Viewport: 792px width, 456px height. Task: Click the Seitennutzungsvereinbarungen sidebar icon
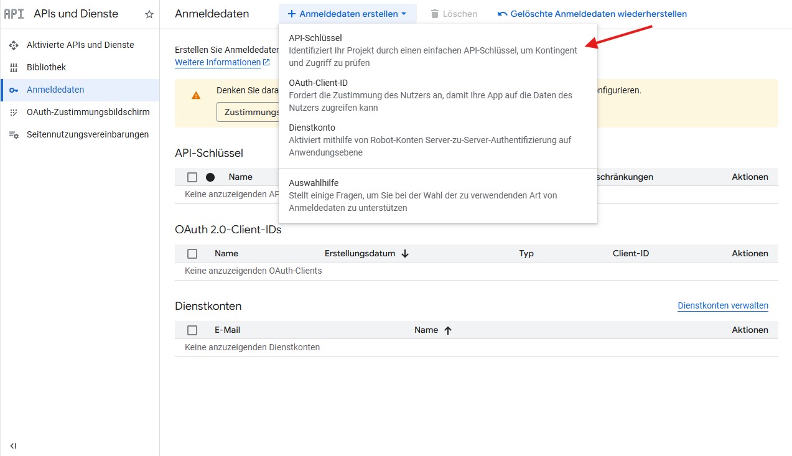[14, 135]
